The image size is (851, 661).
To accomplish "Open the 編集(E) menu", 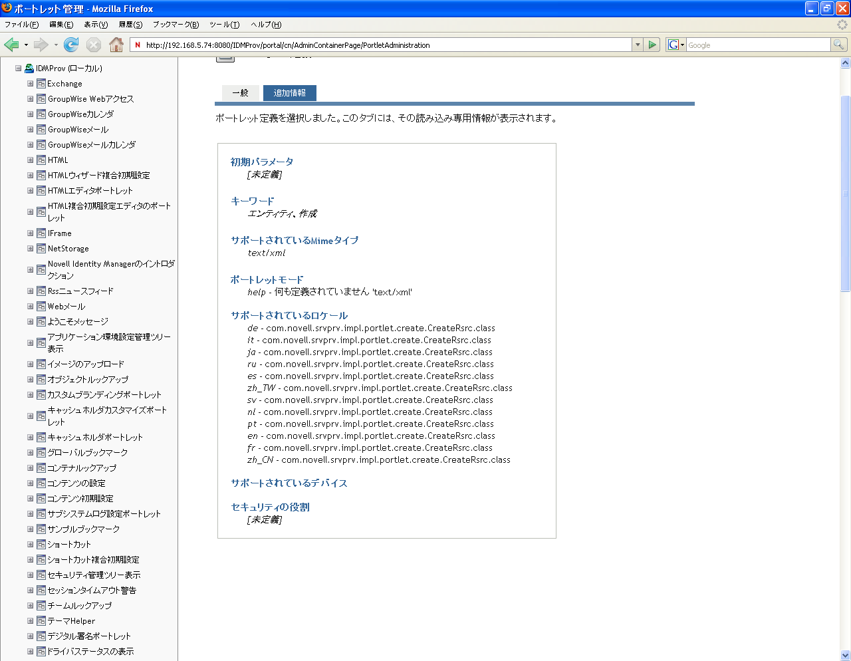I will [61, 25].
